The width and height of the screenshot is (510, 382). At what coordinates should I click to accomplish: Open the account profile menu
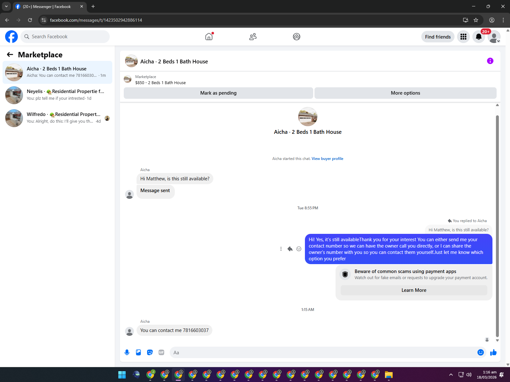coord(494,37)
